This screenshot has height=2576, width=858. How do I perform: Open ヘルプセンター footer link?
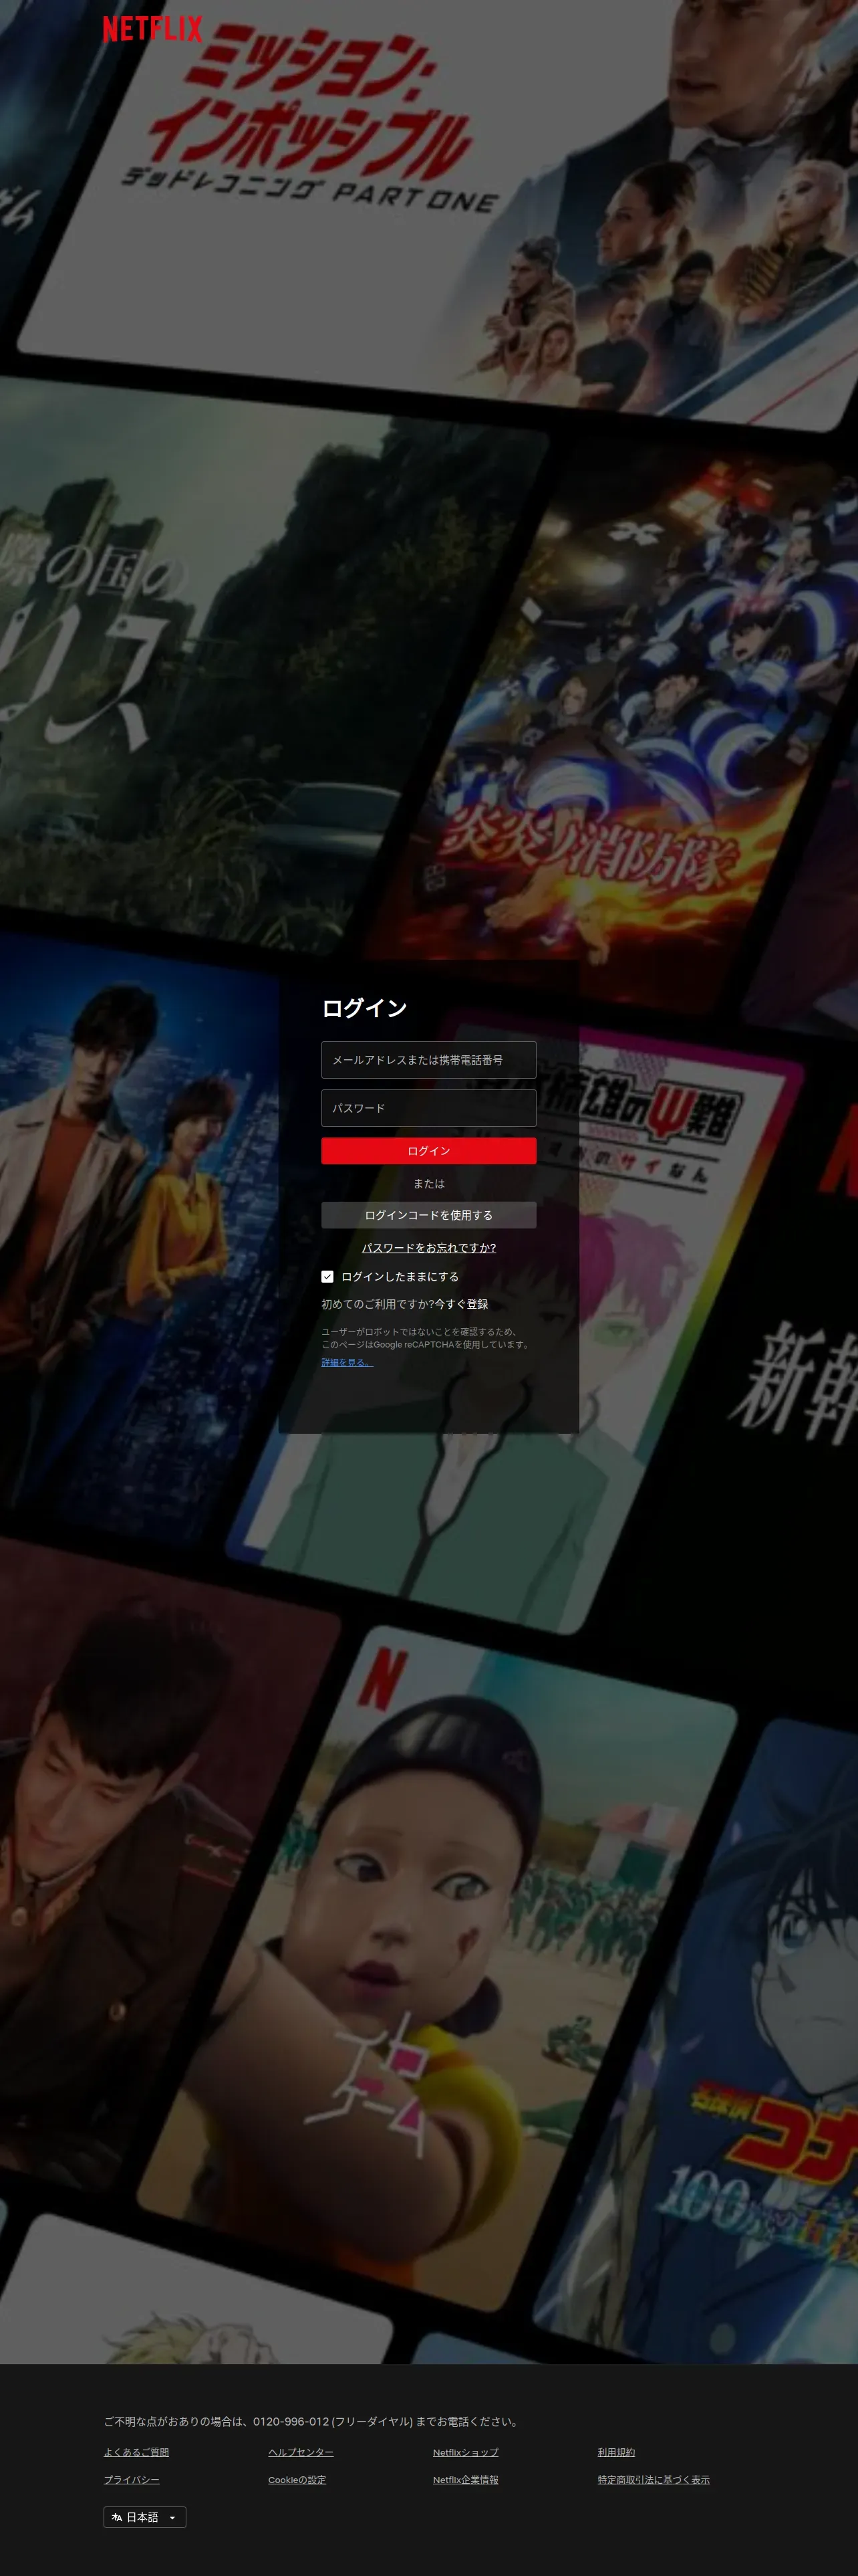pos(301,2452)
